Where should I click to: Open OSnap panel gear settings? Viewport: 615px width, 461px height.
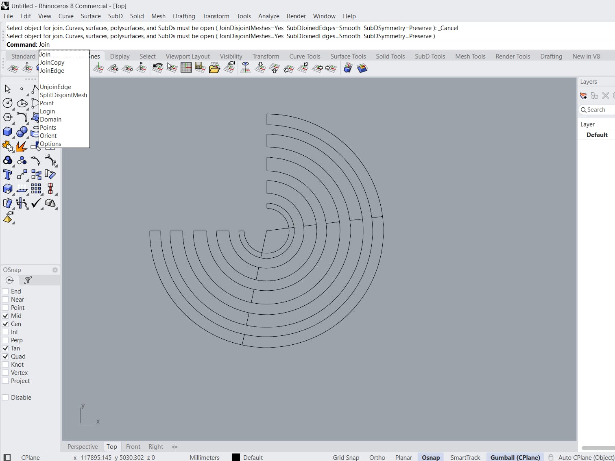(55, 270)
